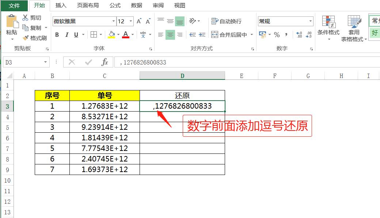380x218 pixels.
Task: Switch to the 插入 tab
Action: pyautogui.click(x=61, y=5)
